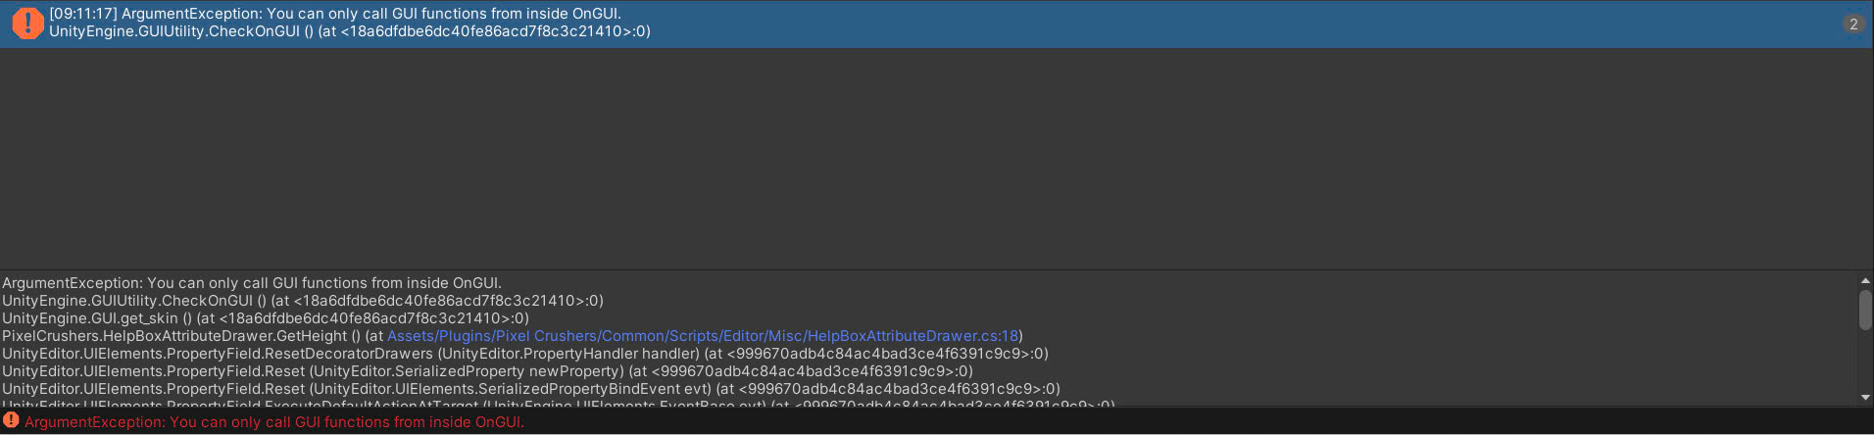
Task: Click the stack trace scrollbar thumb
Action: point(1864,310)
